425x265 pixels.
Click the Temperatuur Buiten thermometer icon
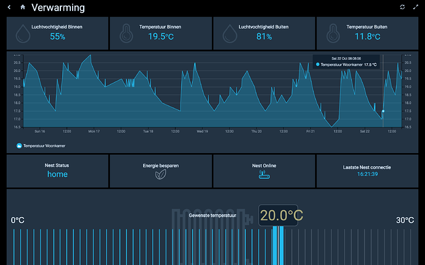pyautogui.click(x=333, y=34)
